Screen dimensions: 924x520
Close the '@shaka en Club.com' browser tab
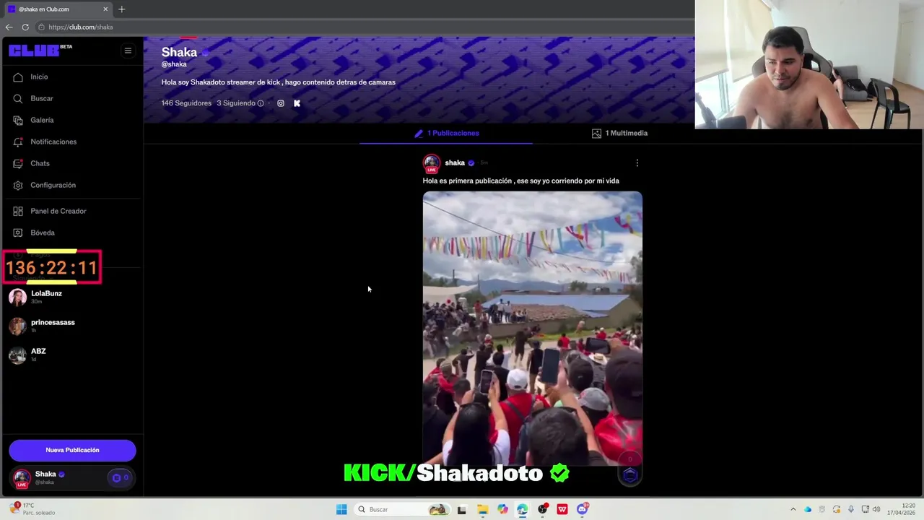105,9
